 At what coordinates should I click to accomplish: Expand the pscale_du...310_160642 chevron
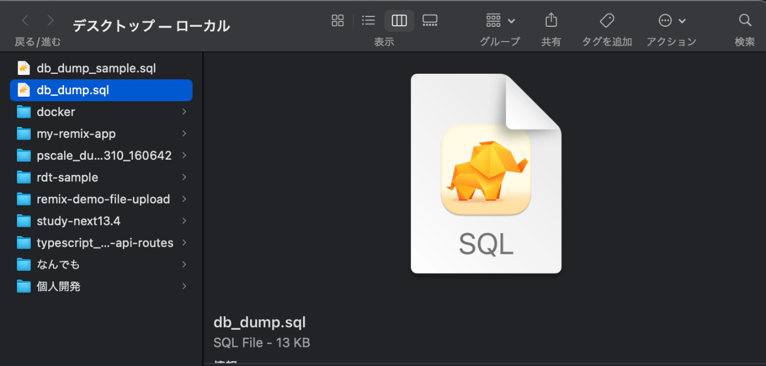184,155
